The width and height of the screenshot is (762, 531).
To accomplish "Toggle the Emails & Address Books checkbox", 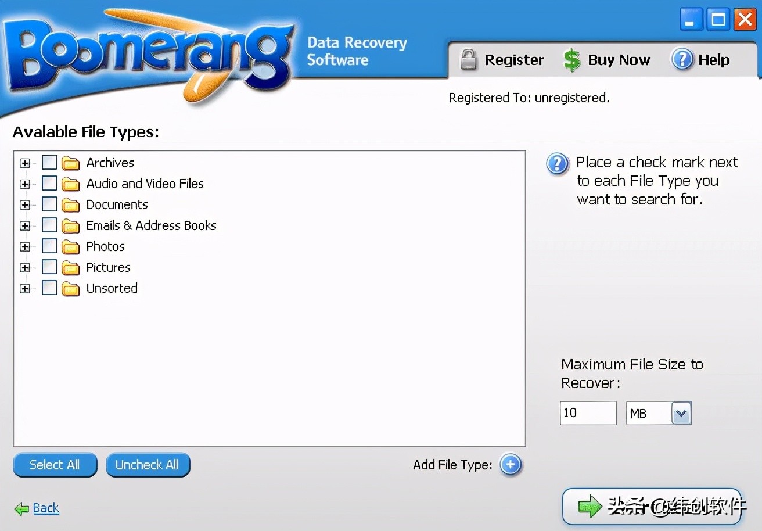I will click(x=49, y=225).
